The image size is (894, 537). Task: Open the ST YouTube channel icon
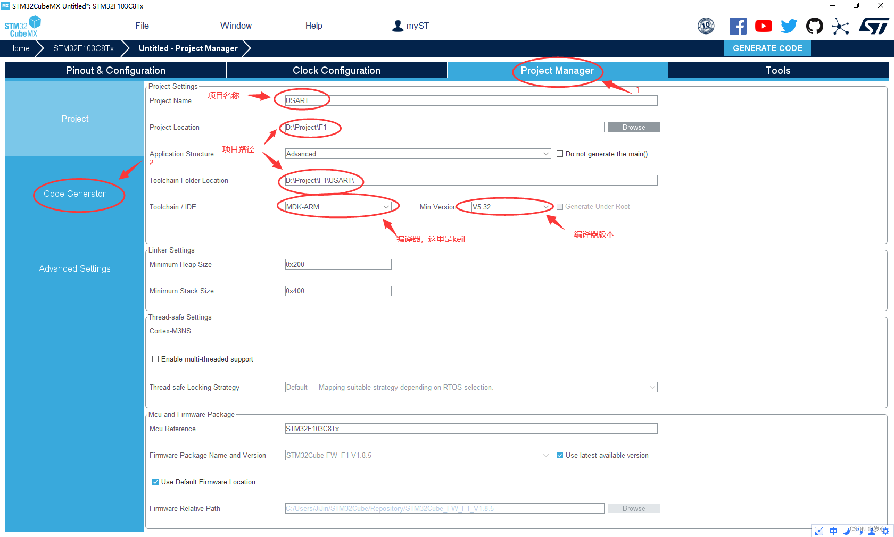[764, 26]
